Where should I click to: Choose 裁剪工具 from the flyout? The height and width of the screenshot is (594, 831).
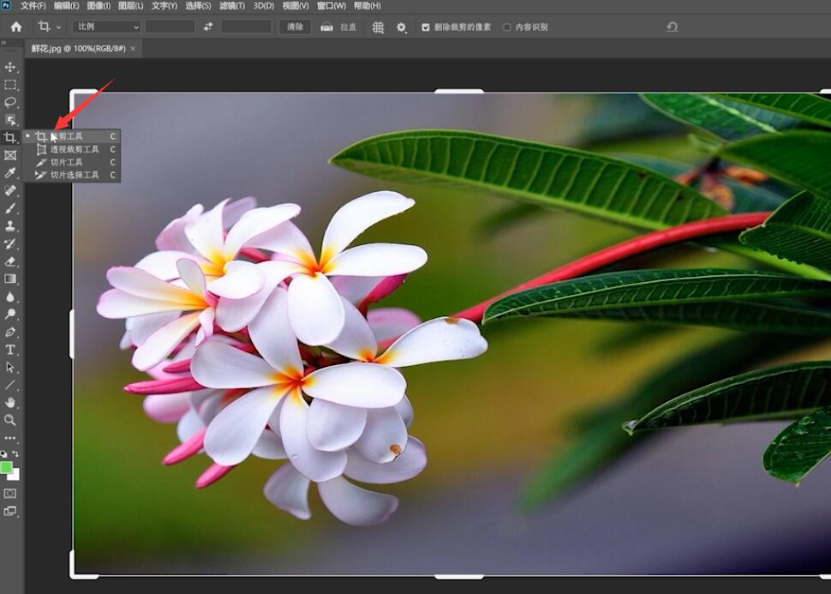point(72,137)
